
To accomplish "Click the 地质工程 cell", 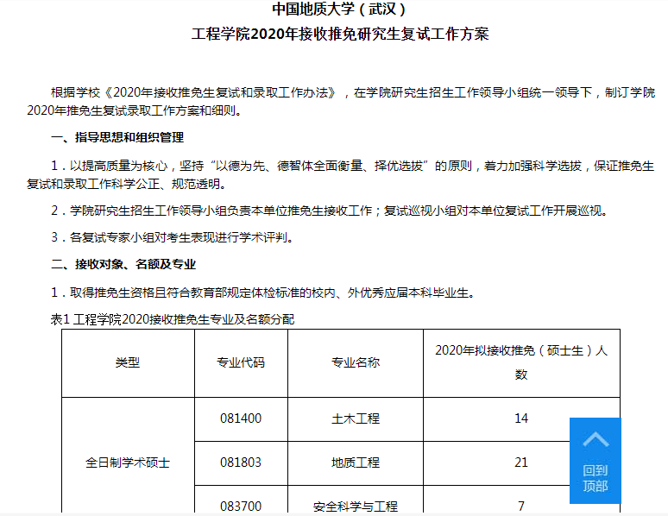I will [x=356, y=463].
